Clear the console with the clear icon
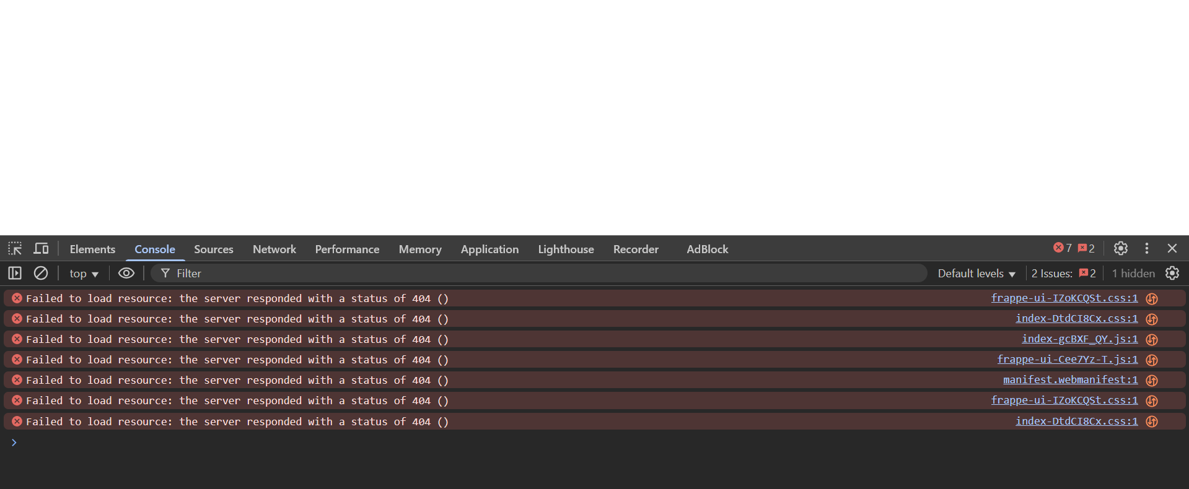 point(41,273)
